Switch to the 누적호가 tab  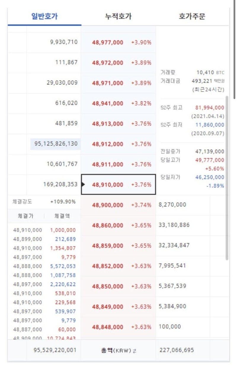[118, 17]
